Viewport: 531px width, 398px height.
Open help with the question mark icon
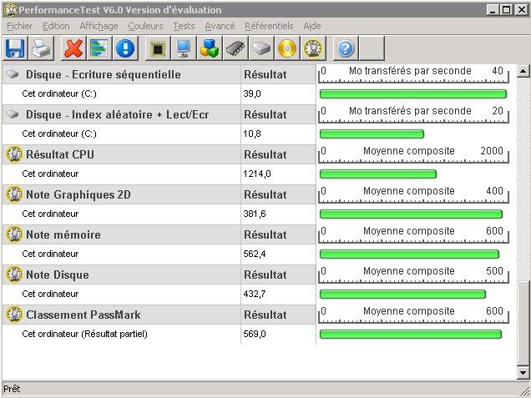pos(346,48)
